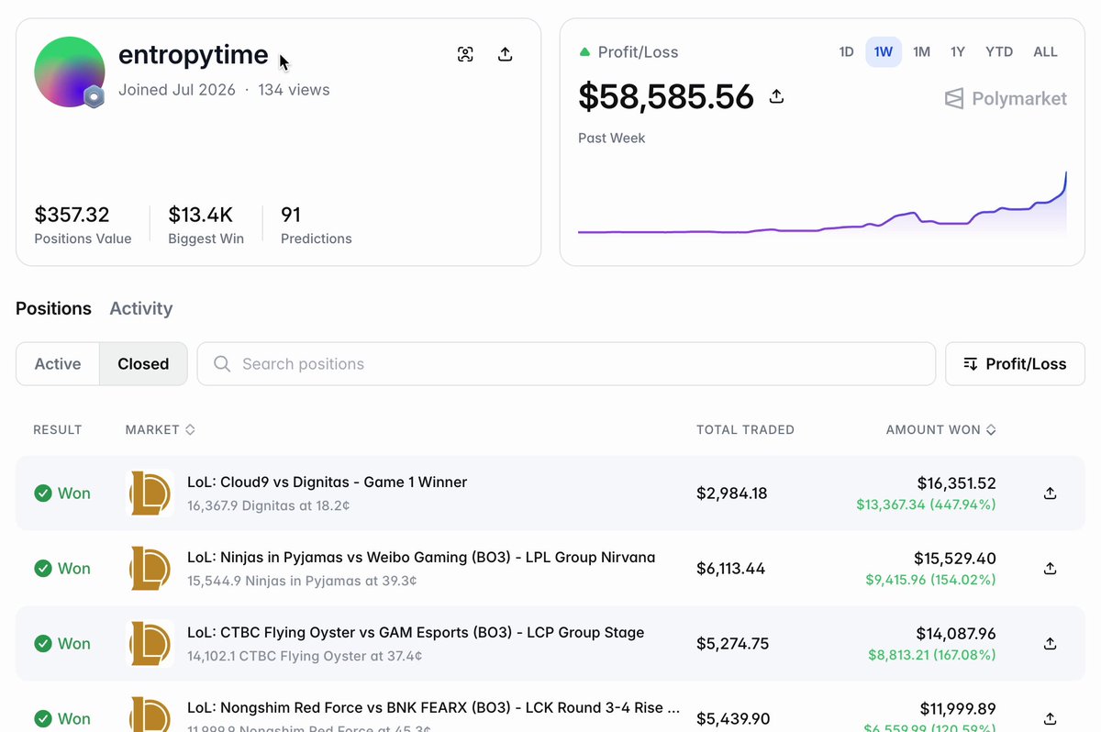The width and height of the screenshot is (1101, 732).
Task: Show Closed positions
Action: pyautogui.click(x=143, y=364)
